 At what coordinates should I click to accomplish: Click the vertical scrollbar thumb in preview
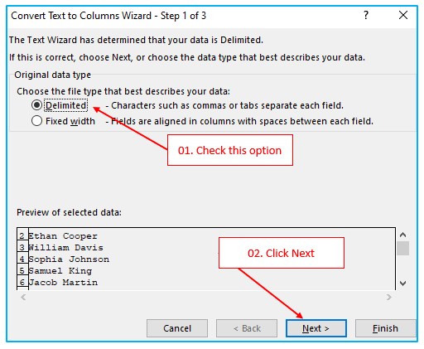tap(402, 248)
